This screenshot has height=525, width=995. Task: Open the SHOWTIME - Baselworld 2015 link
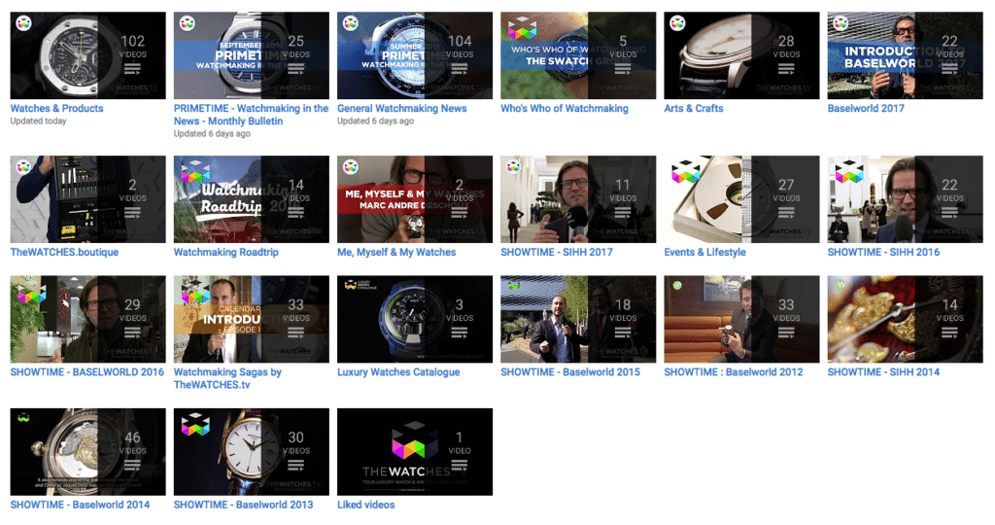pyautogui.click(x=570, y=372)
